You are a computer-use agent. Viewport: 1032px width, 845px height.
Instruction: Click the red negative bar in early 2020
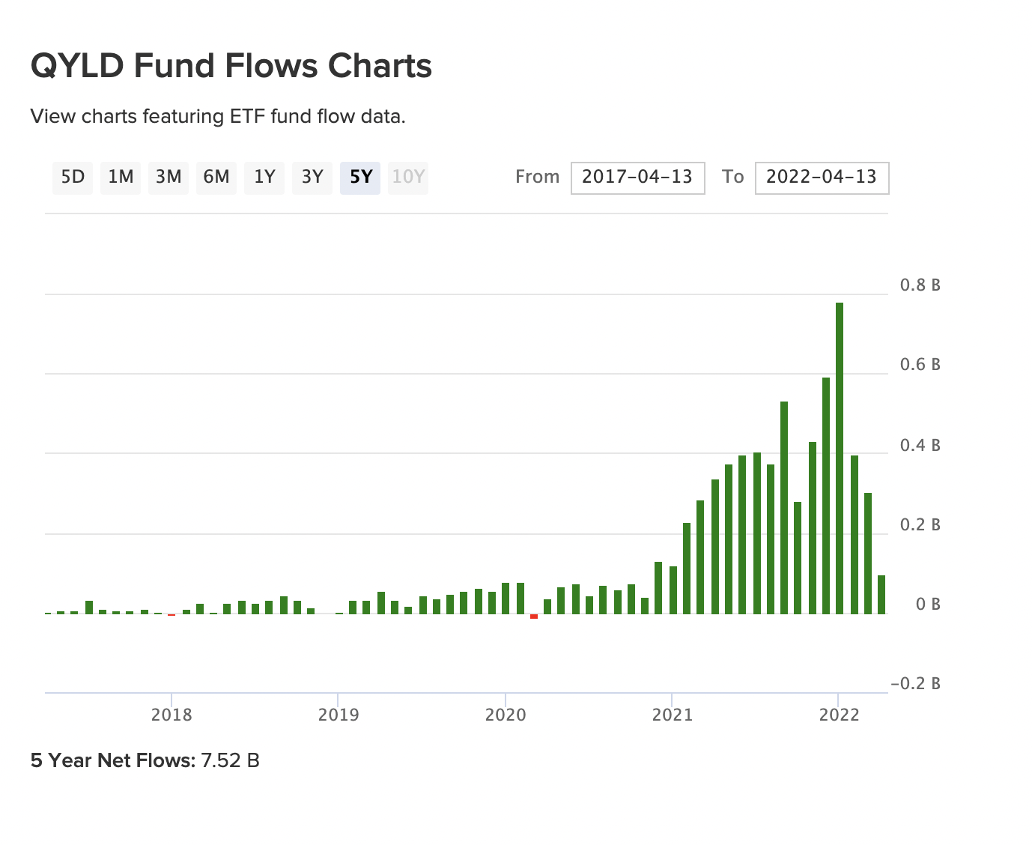[x=534, y=617]
